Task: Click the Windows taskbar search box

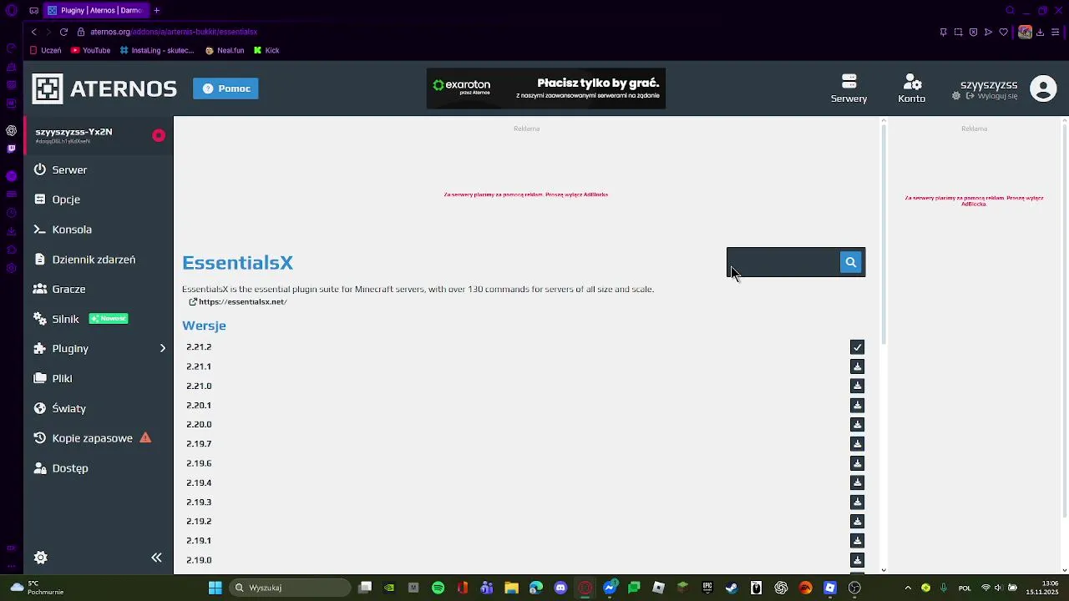Action: click(x=289, y=588)
